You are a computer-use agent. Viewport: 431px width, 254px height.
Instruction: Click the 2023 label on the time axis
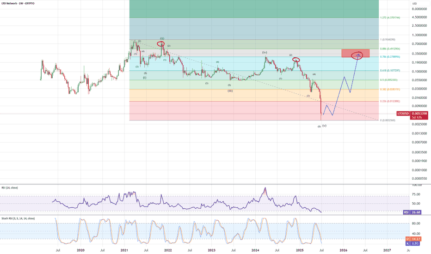coord(212,250)
